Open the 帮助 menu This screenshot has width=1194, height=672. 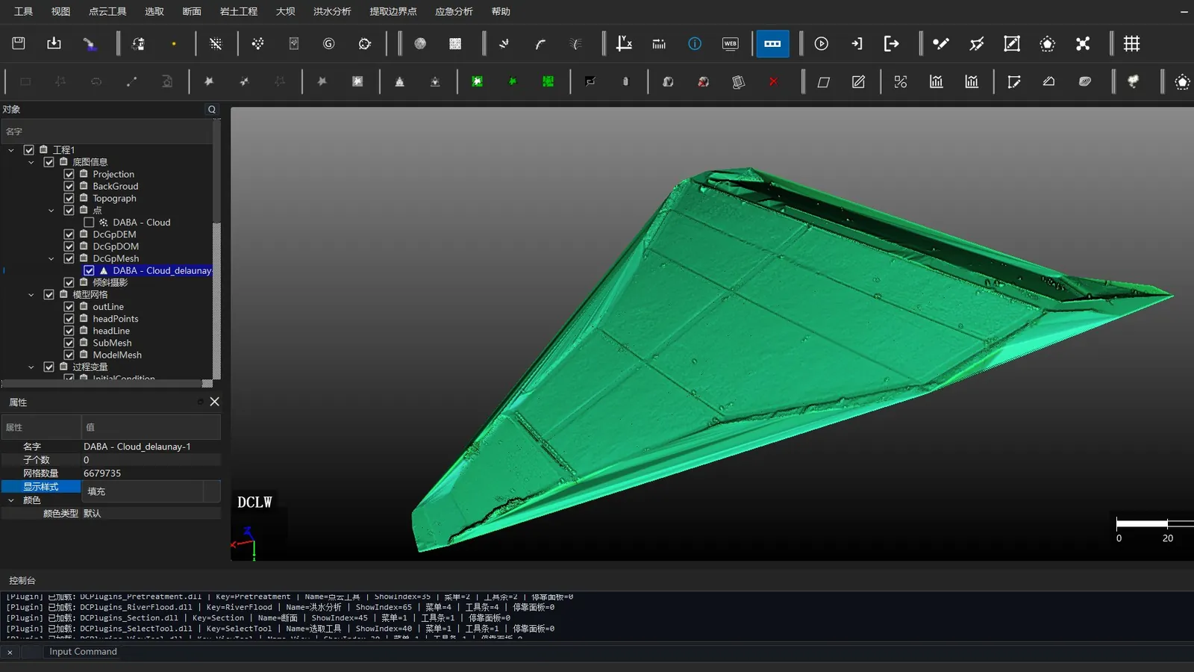pos(501,11)
